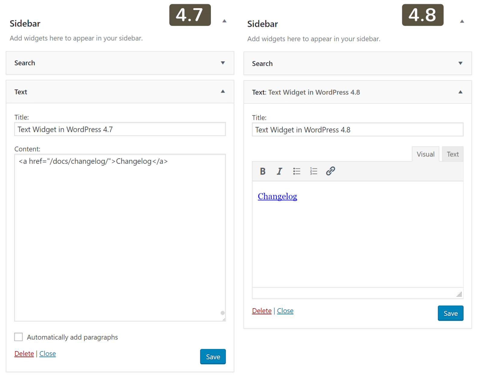
Task: Save the 4.8 text widget
Action: [x=450, y=313]
